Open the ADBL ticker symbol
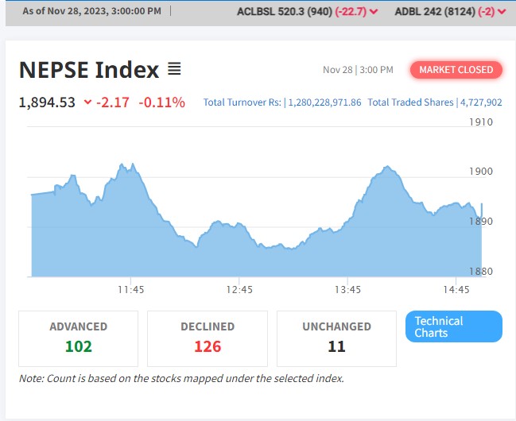The image size is (516, 421). click(x=409, y=12)
